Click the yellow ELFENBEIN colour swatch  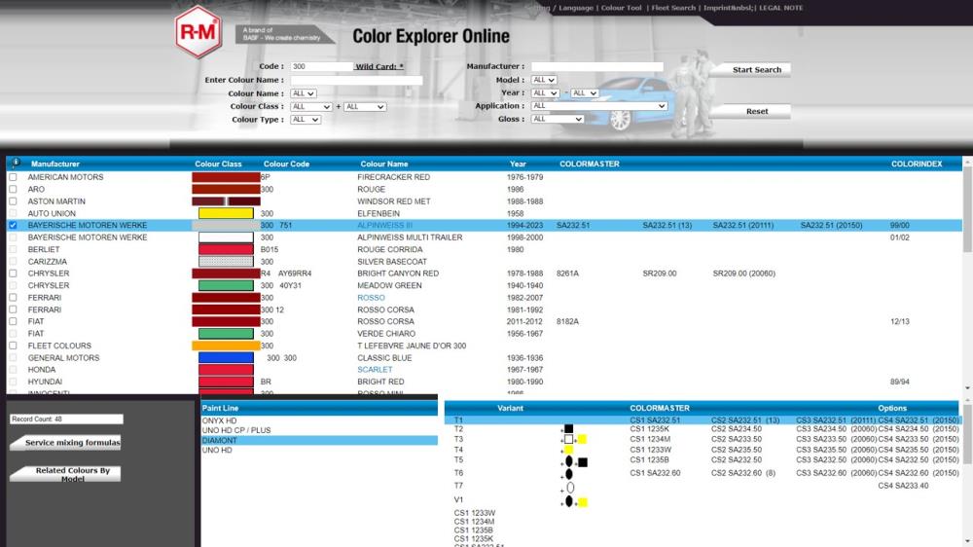226,213
